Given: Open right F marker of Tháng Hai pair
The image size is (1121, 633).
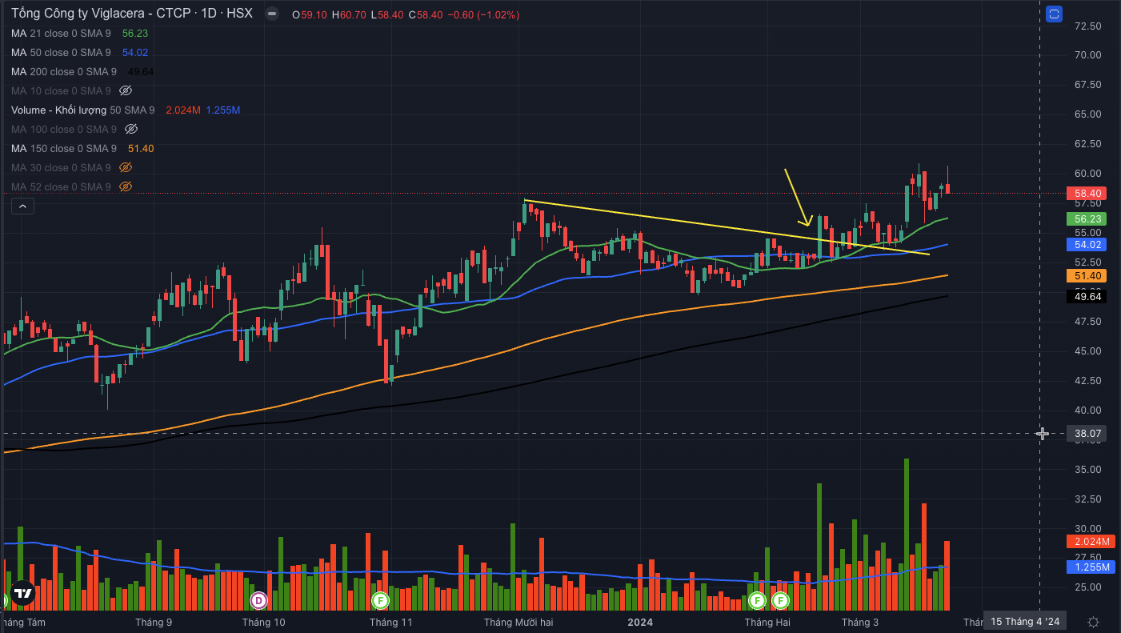Looking at the screenshot, I should [780, 599].
